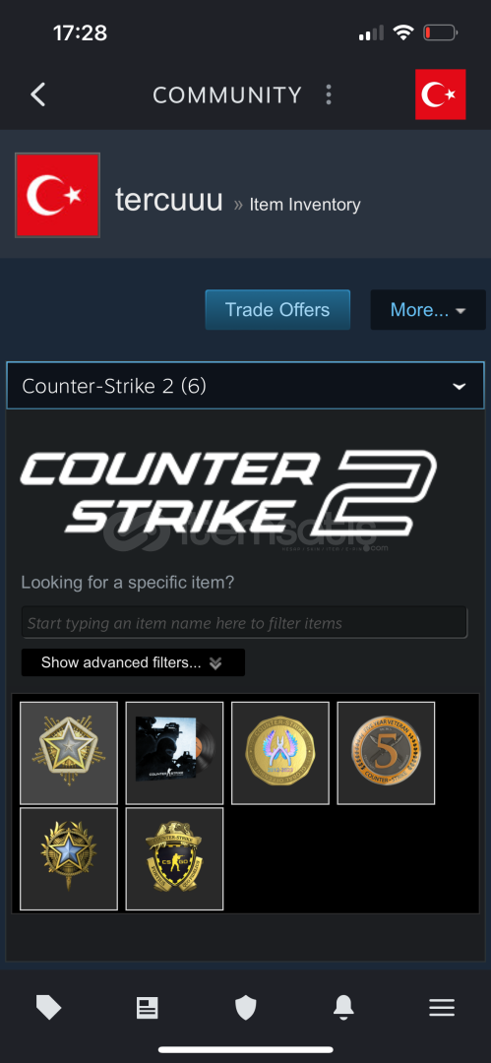Image resolution: width=491 pixels, height=1063 pixels.
Task: Open the notifications bell icon
Action: (343, 1008)
